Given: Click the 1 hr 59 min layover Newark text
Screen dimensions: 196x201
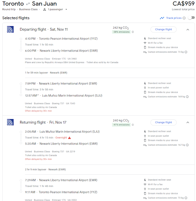Looking at the screenshot, I should pos(46,73).
